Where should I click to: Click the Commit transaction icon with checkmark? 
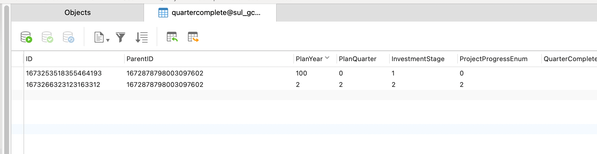click(x=47, y=37)
